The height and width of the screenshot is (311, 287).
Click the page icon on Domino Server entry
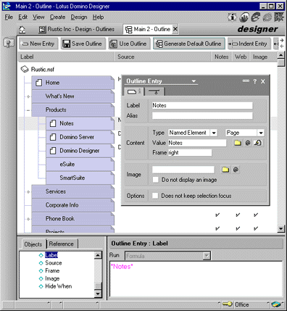pyautogui.click(x=53, y=137)
